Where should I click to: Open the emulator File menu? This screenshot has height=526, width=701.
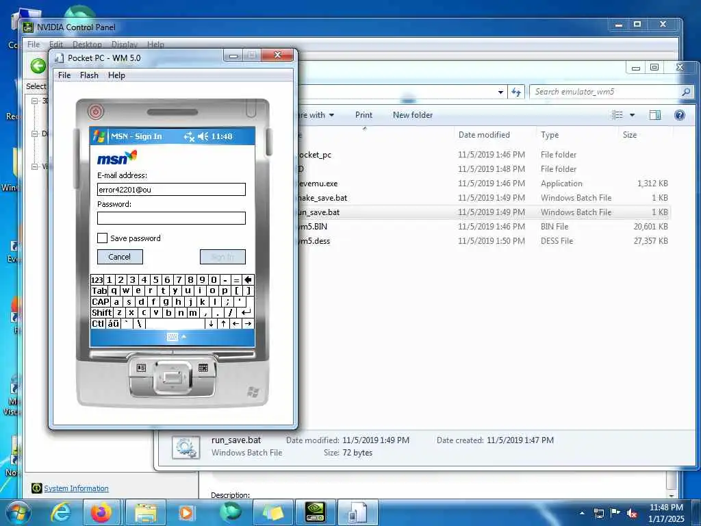64,75
